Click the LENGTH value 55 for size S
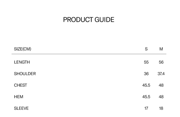This screenshot has width=180, height=117. coord(146,62)
